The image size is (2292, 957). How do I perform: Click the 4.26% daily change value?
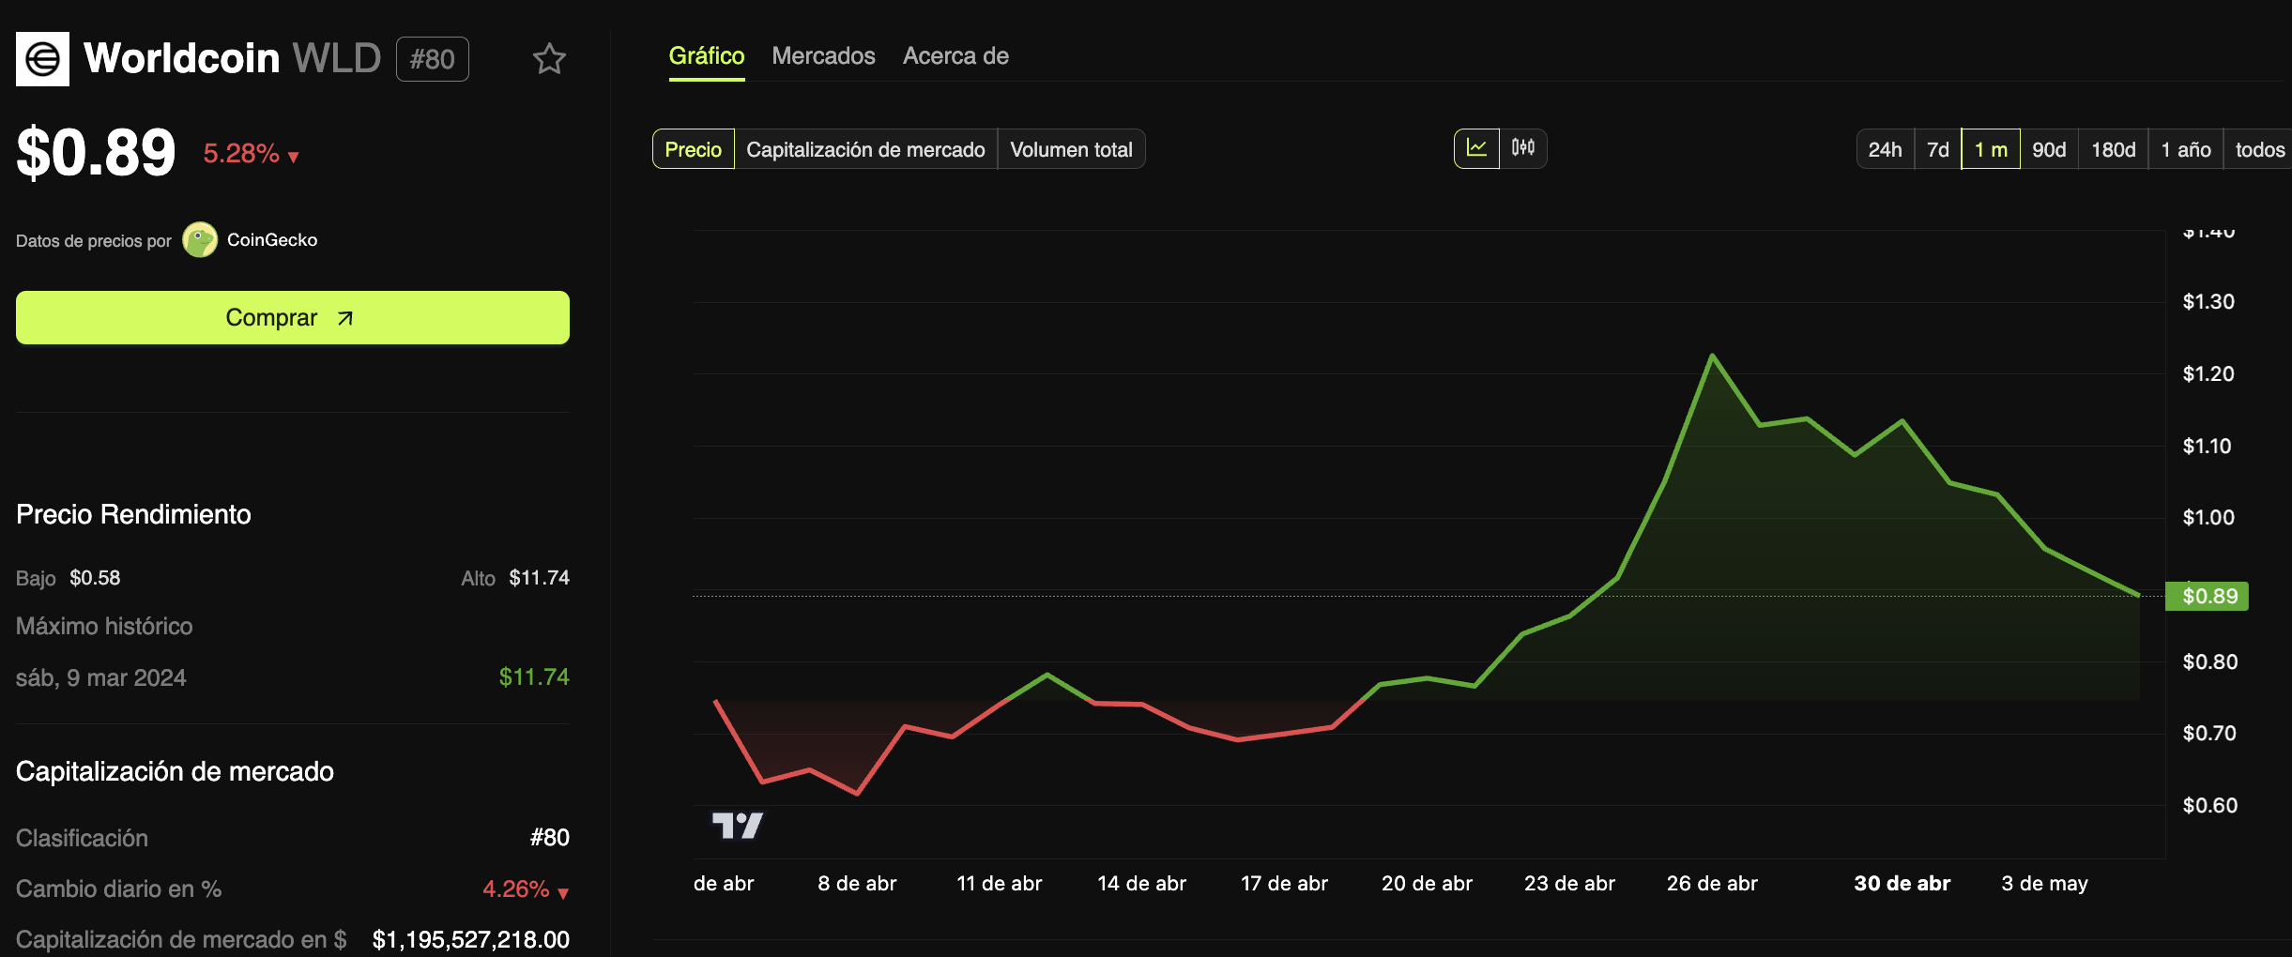pos(516,889)
